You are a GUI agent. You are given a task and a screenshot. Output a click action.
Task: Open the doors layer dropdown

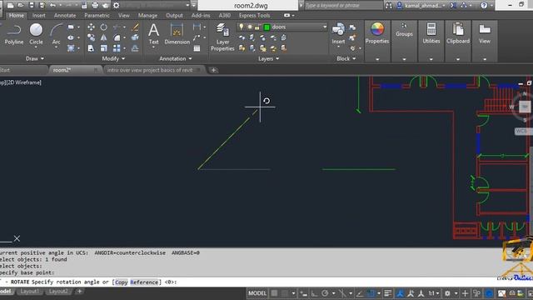tap(325, 27)
